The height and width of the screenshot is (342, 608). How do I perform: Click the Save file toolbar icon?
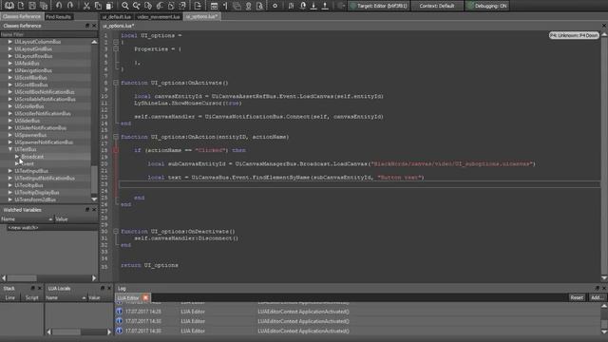point(32,6)
